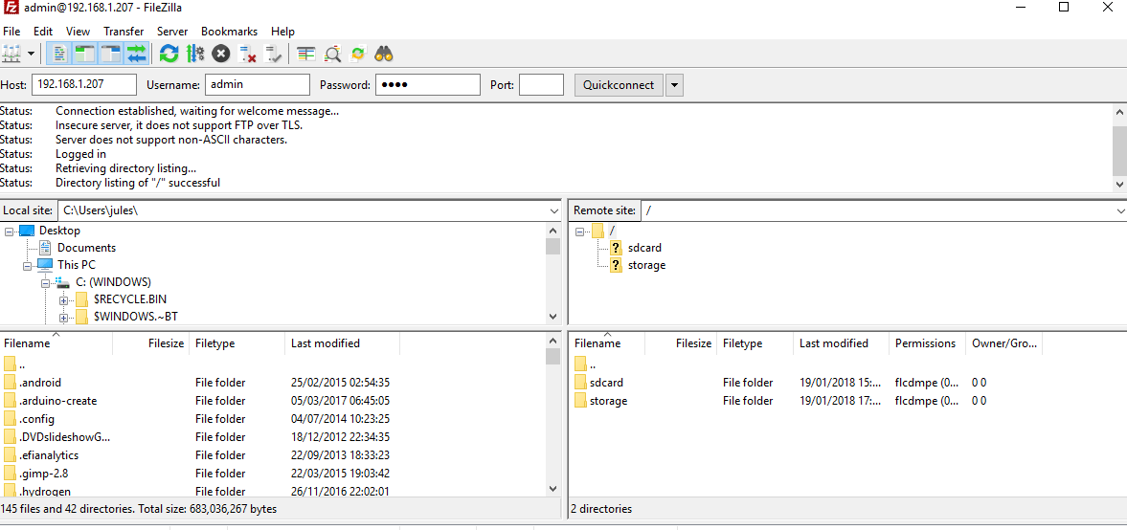Viewport: 1127px width, 530px height.
Task: Open the Local site path dropdown
Action: pos(554,210)
